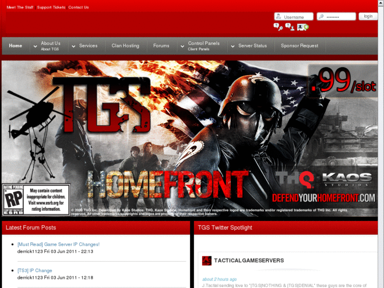Expand the Services menu chevron
The image size is (384, 288).
[x=73, y=46]
